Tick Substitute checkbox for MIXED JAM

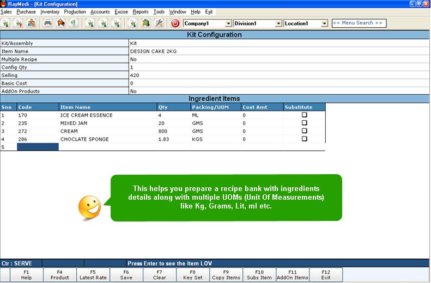pyautogui.click(x=304, y=122)
